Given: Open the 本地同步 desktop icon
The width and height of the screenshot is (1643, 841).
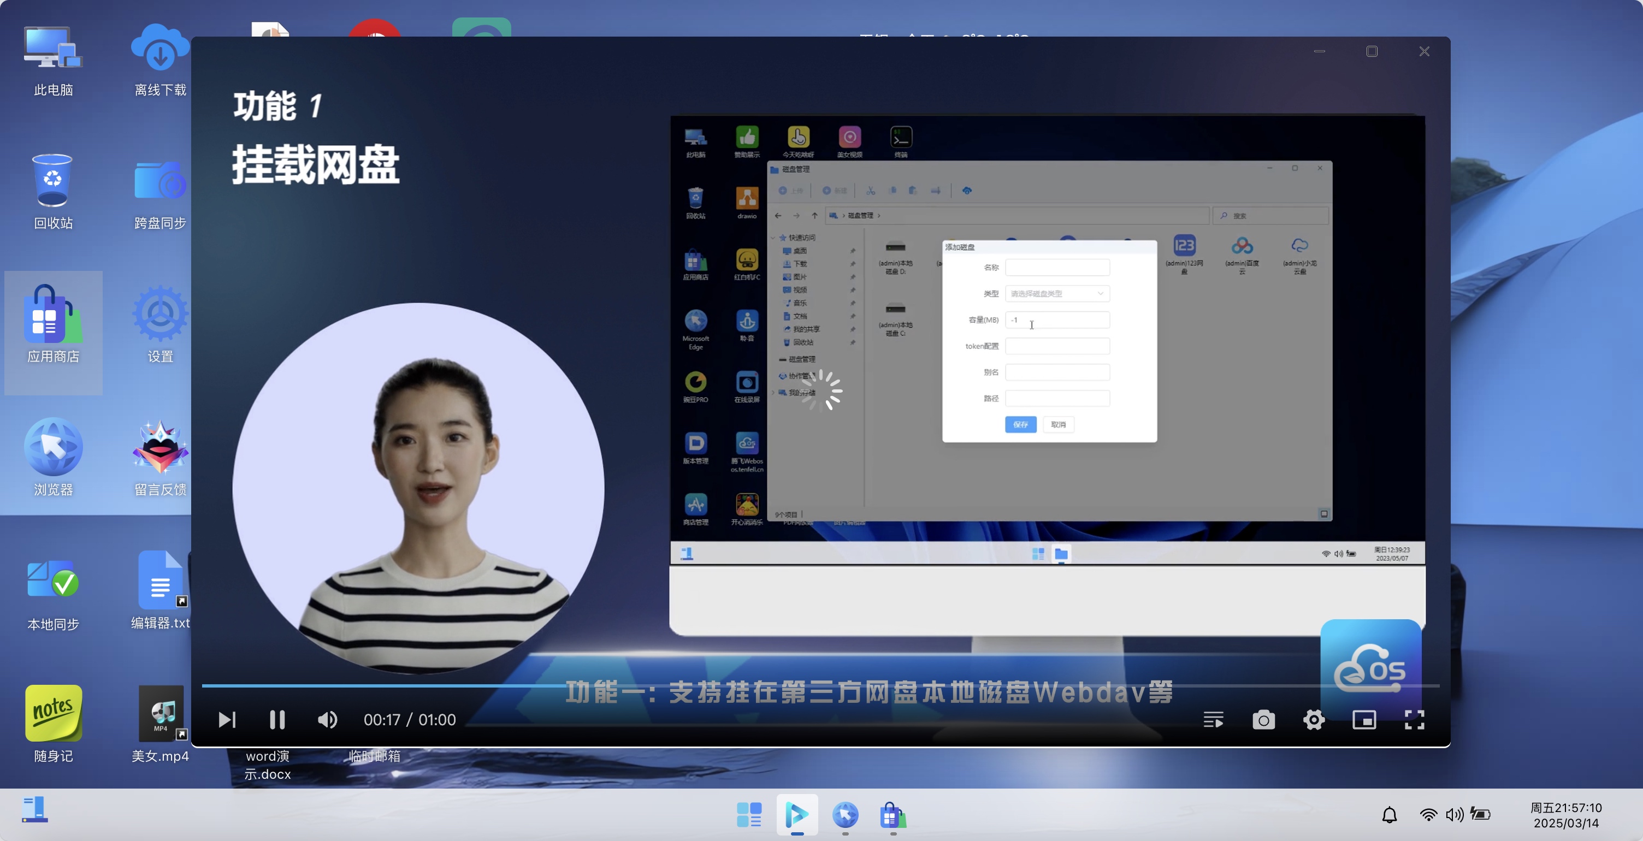Looking at the screenshot, I should 54,593.
